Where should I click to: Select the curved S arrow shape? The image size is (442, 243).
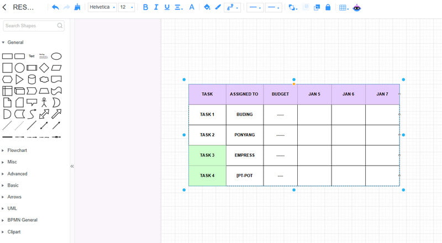tap(32, 114)
